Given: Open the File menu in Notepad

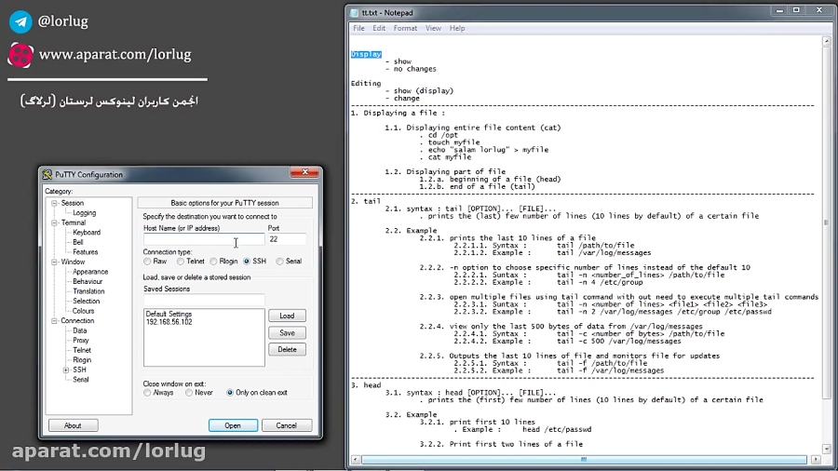Looking at the screenshot, I should coord(358,28).
